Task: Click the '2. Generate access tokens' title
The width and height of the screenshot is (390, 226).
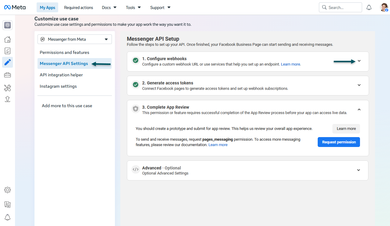Action: 168,83
